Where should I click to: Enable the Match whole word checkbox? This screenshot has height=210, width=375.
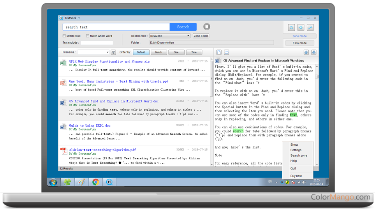pyautogui.click(x=88, y=36)
